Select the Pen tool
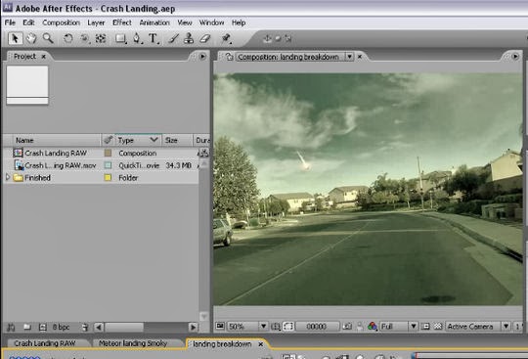This screenshot has width=528, height=359. pyautogui.click(x=137, y=38)
